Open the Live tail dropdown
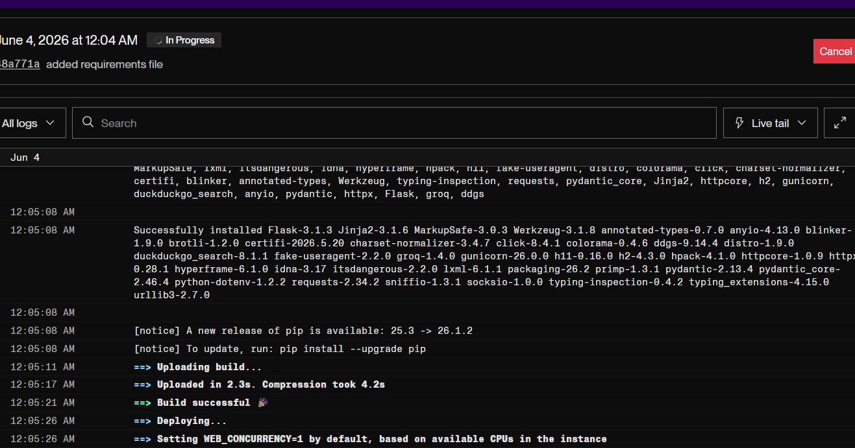Screen dimensions: 855x448 pyautogui.click(x=770, y=123)
